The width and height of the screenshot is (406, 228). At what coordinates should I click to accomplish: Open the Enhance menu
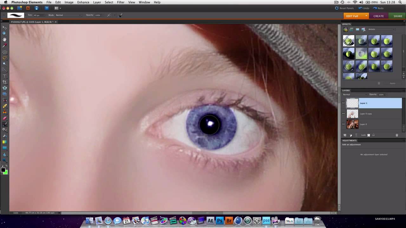click(x=83, y=2)
